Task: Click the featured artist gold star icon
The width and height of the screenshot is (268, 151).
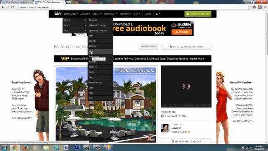Action: [189, 132]
